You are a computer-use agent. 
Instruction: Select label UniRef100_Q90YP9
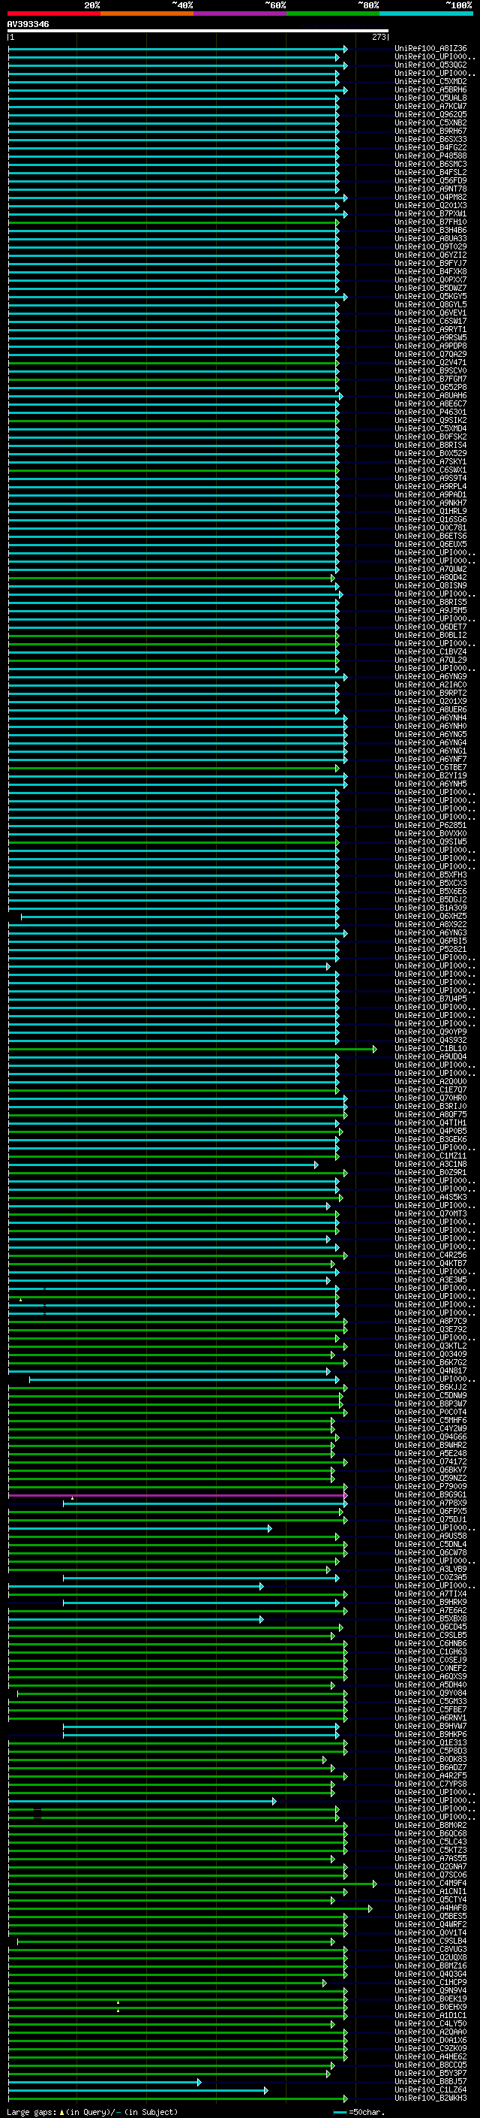tap(430, 1032)
